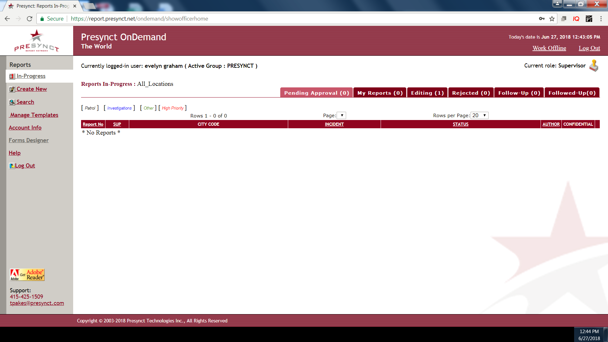The width and height of the screenshot is (608, 342).
Task: Click the Get Adobe Reader badge
Action: (27, 275)
